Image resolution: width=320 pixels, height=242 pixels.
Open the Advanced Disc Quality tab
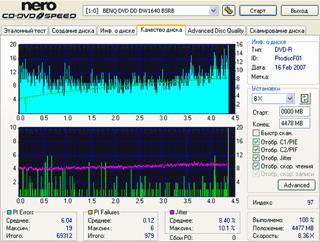click(216, 31)
